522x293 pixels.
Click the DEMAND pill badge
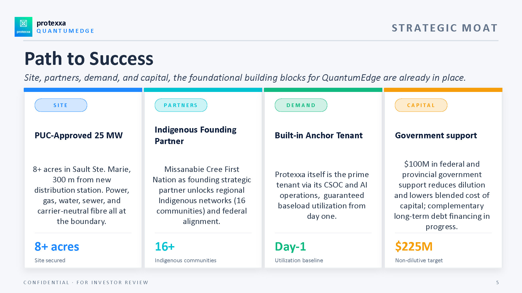coord(301,105)
